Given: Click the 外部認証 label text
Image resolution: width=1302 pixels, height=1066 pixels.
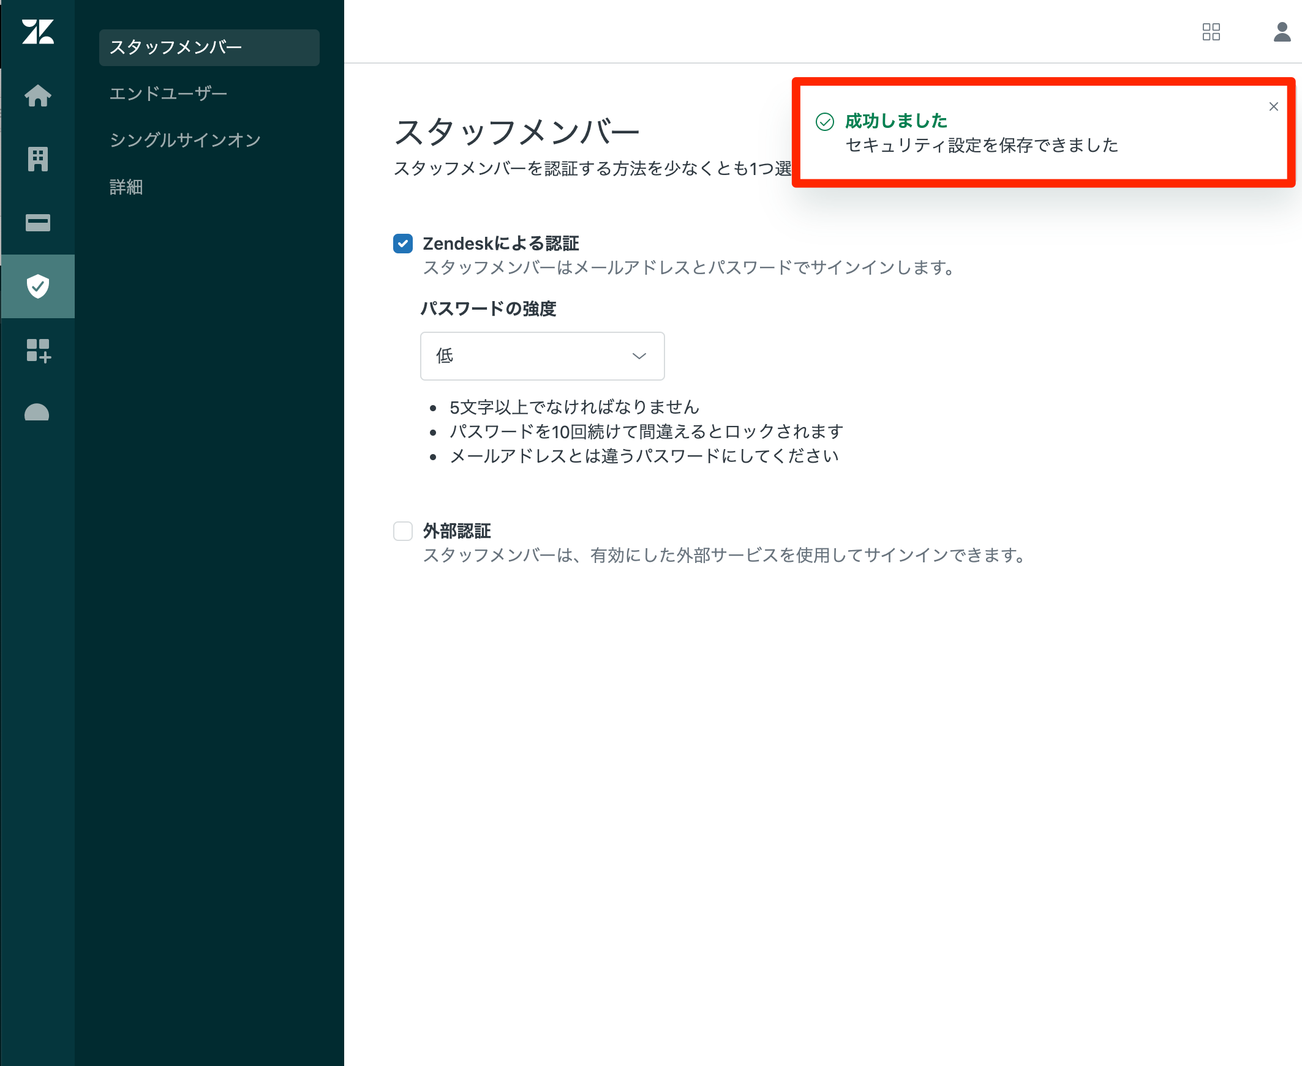Looking at the screenshot, I should pyautogui.click(x=456, y=531).
